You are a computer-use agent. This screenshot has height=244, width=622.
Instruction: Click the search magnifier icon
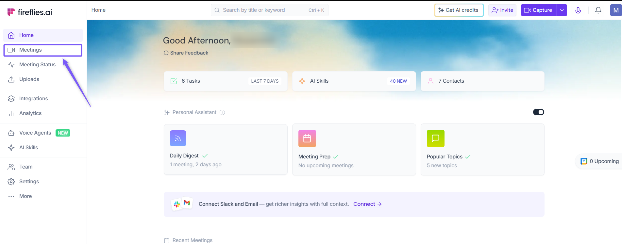click(x=217, y=10)
